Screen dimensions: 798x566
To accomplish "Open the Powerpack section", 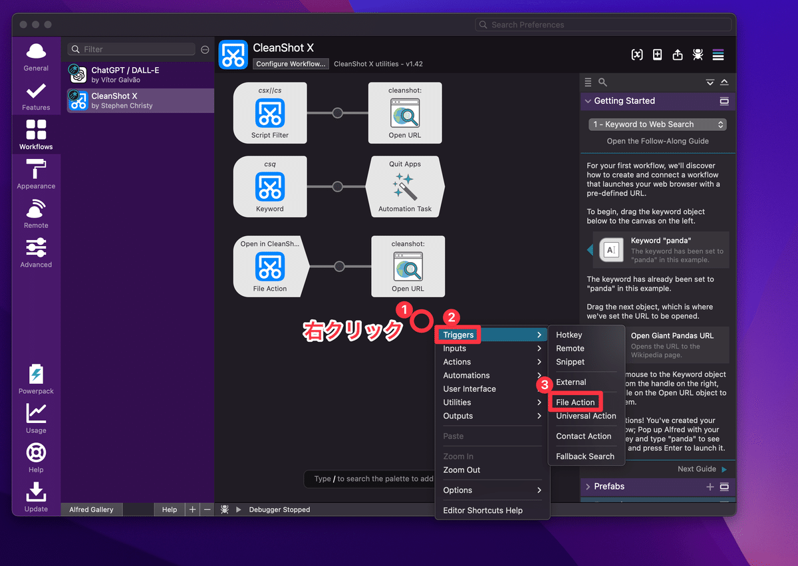I will pos(36,379).
